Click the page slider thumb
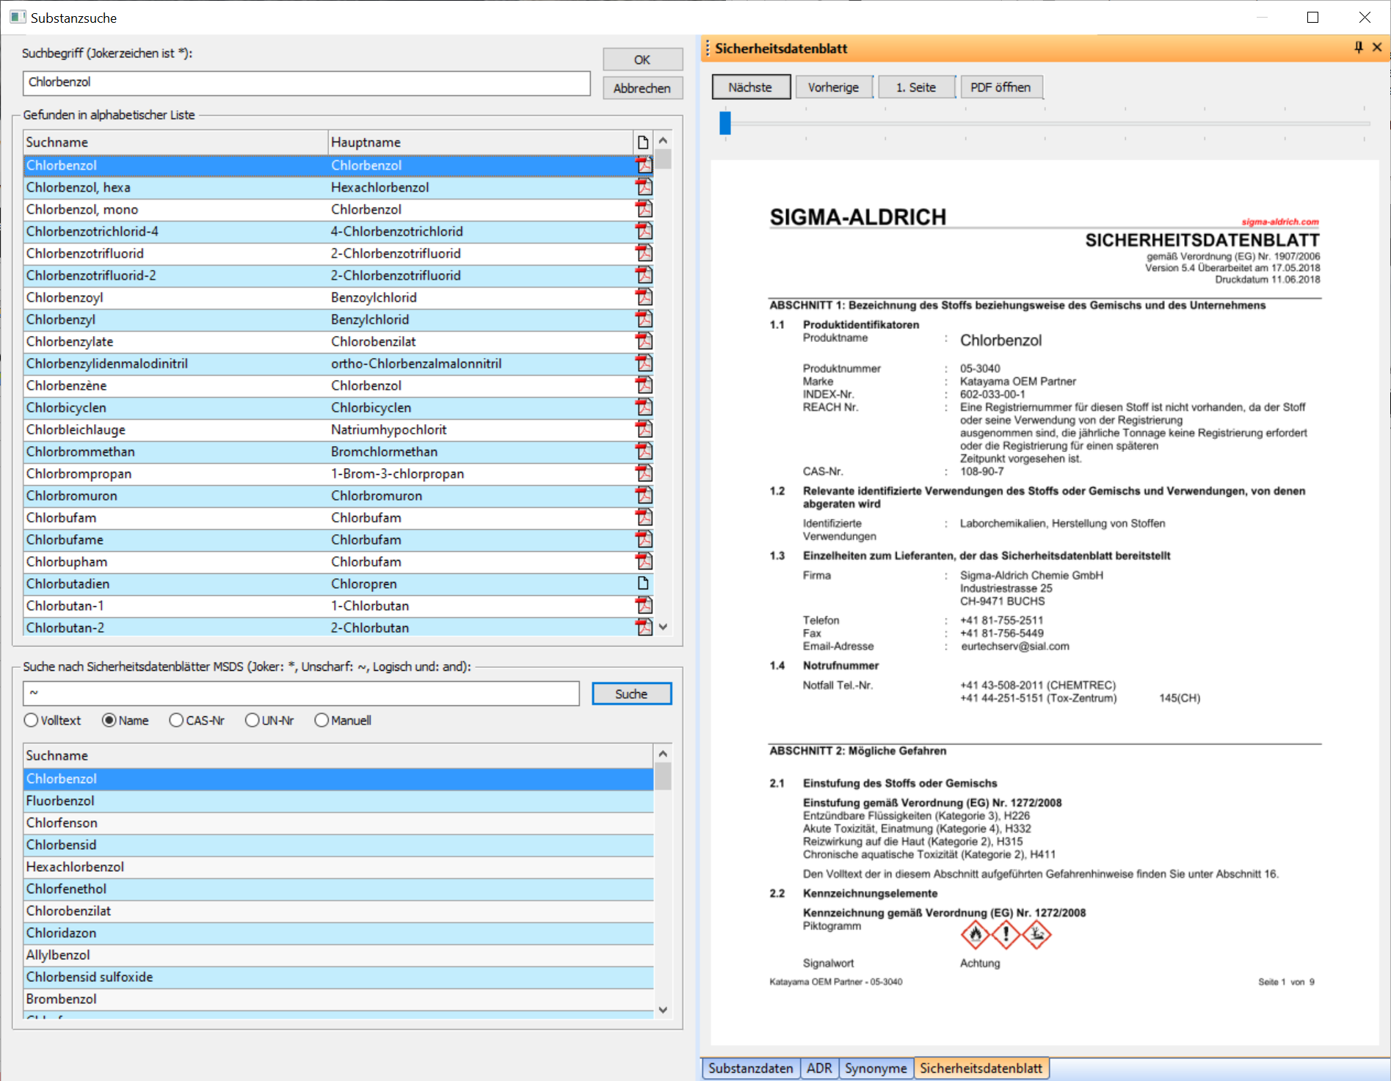The width and height of the screenshot is (1391, 1081). tap(725, 123)
